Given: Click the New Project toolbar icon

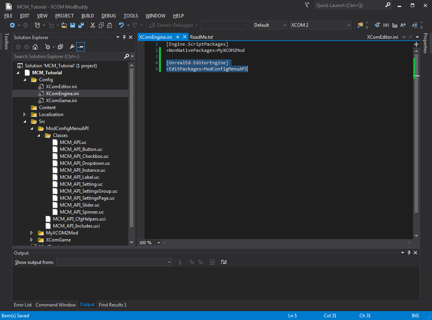Looking at the screenshot, I should (x=37, y=25).
